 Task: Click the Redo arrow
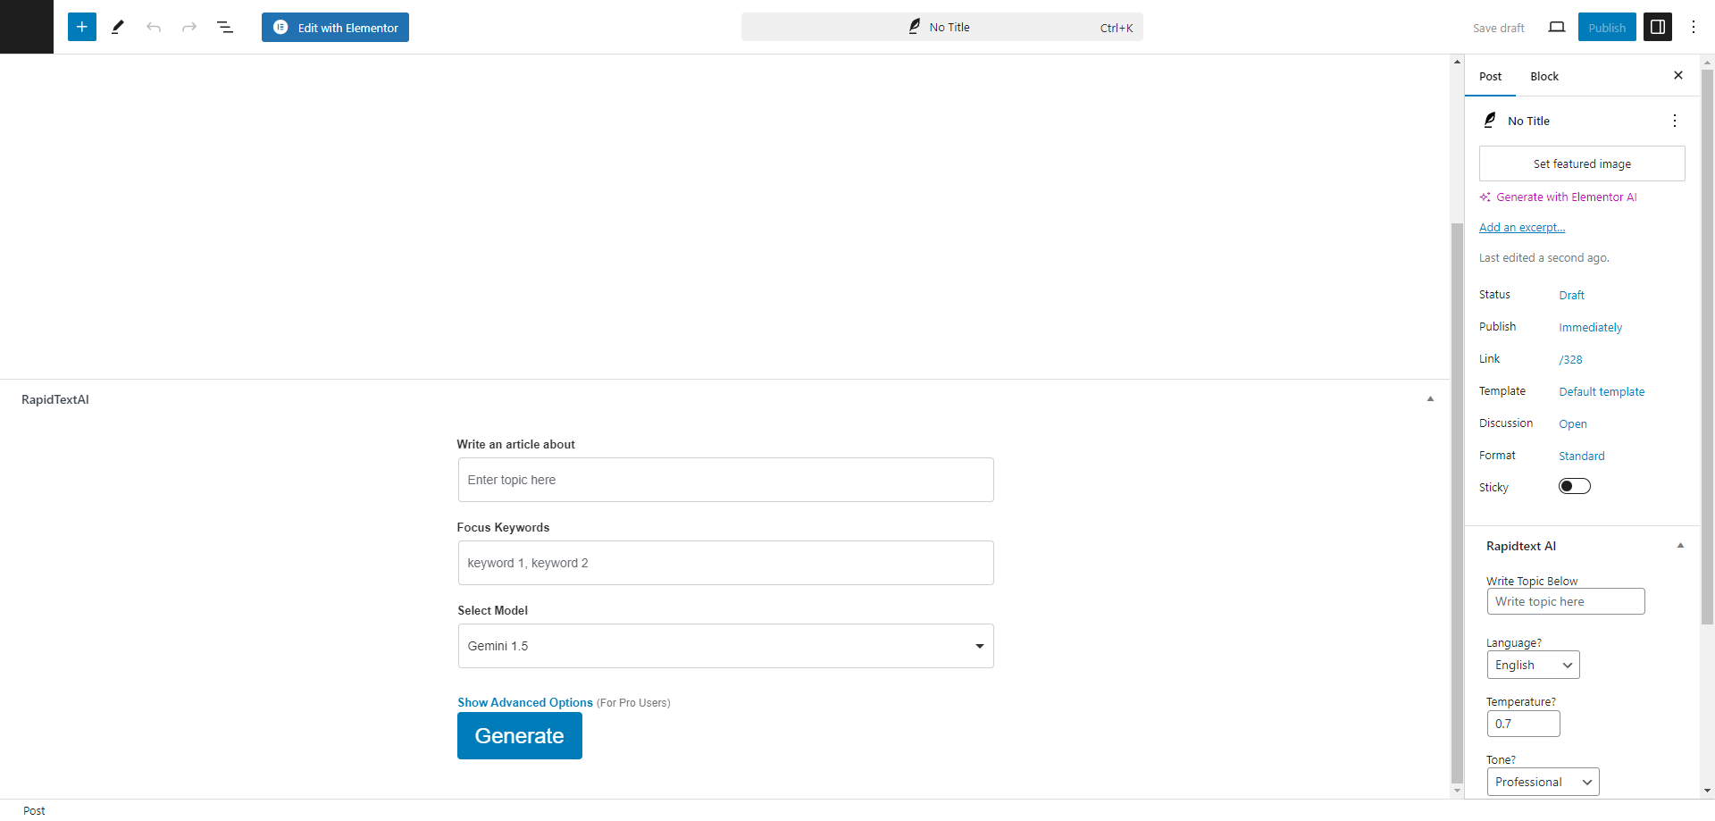[x=189, y=27]
